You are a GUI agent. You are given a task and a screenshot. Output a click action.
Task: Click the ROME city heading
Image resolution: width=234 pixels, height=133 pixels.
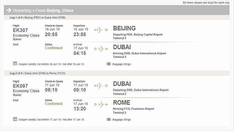(x=121, y=103)
